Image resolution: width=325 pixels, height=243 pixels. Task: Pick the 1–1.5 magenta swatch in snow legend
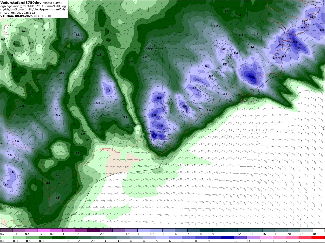click(x=69, y=230)
